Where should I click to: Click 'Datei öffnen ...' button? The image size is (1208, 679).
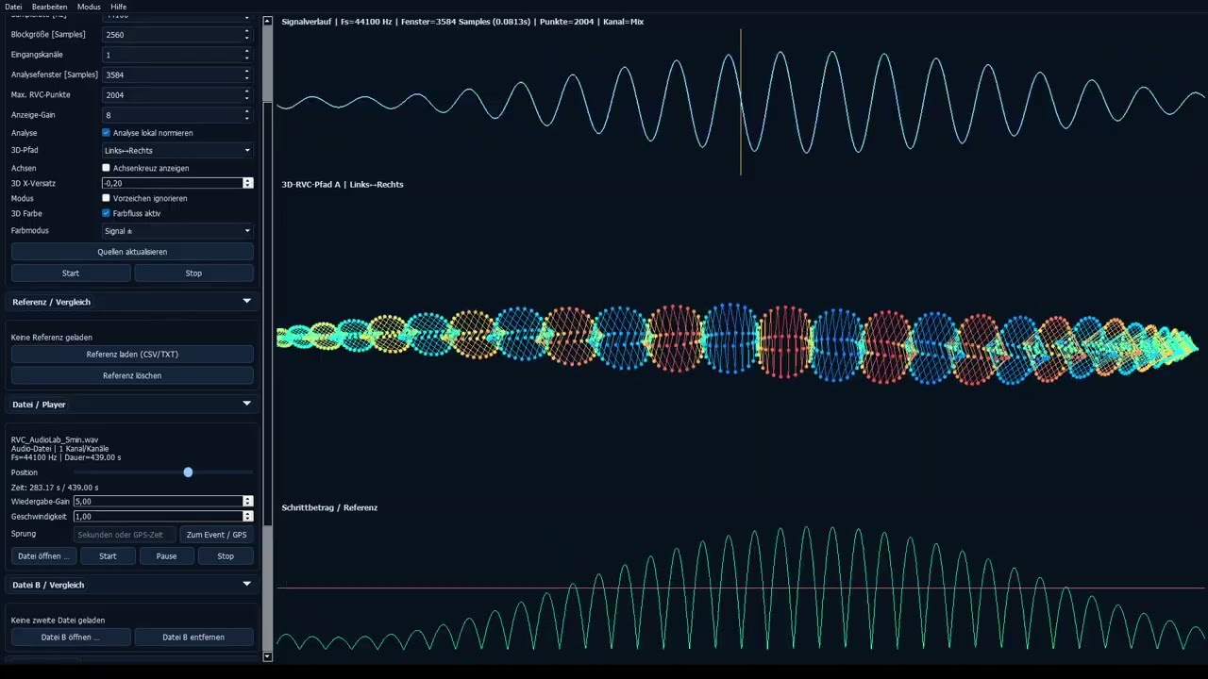[43, 555]
